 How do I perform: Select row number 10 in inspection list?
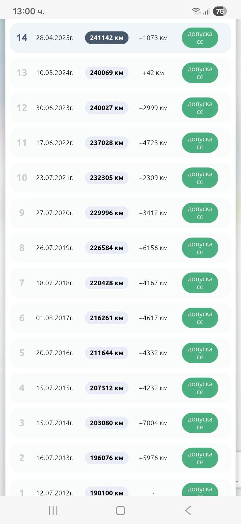click(22, 178)
